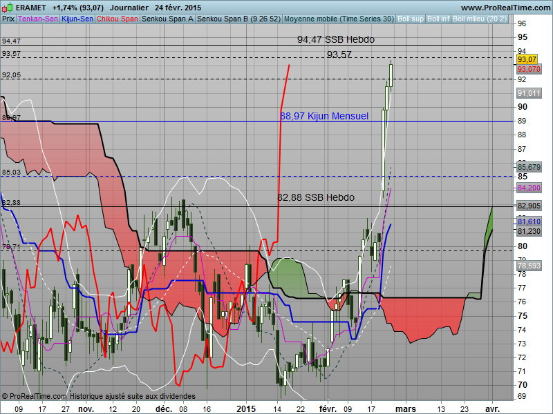Image resolution: width=553 pixels, height=414 pixels.
Task: Click the 91,011 axis price tag
Action: point(529,93)
